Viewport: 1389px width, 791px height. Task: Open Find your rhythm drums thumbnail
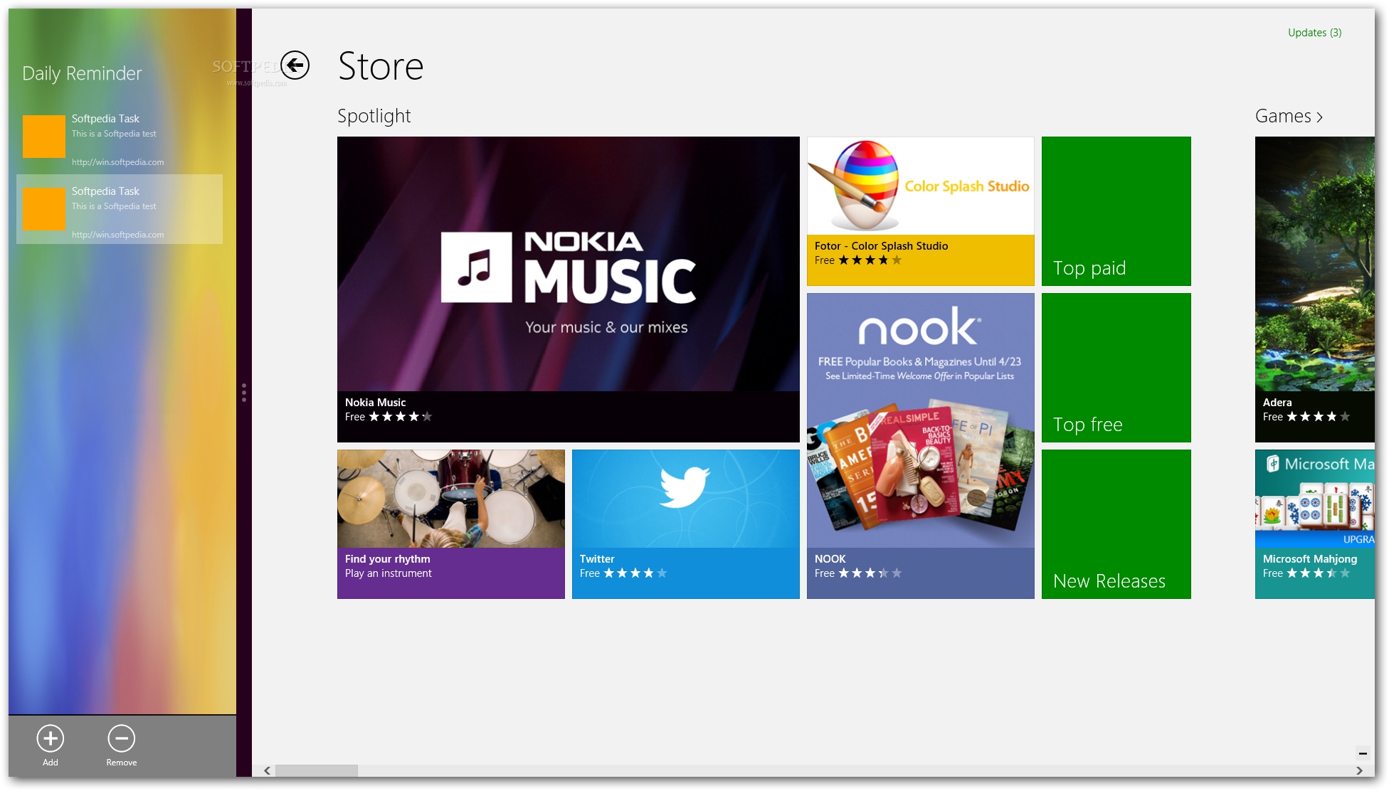[x=451, y=499]
